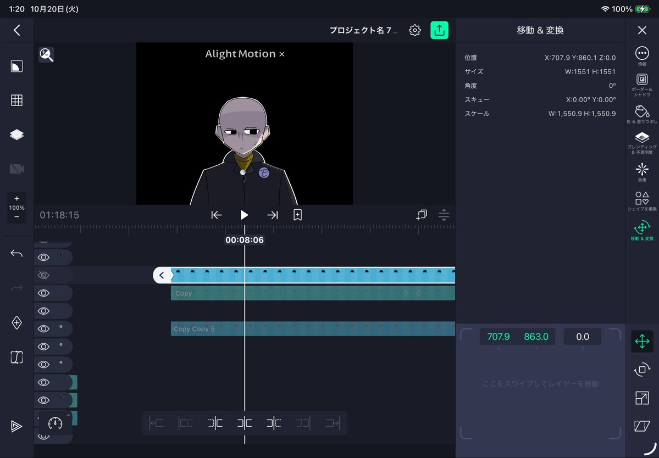
Task: Edit the Z position value 0.0
Action: click(x=583, y=337)
